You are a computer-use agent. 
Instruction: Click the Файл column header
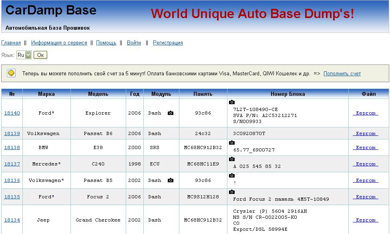tap(369, 94)
